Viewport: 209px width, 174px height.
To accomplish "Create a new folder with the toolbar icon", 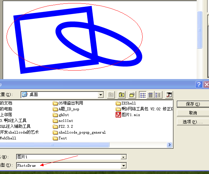I will coord(132,95).
